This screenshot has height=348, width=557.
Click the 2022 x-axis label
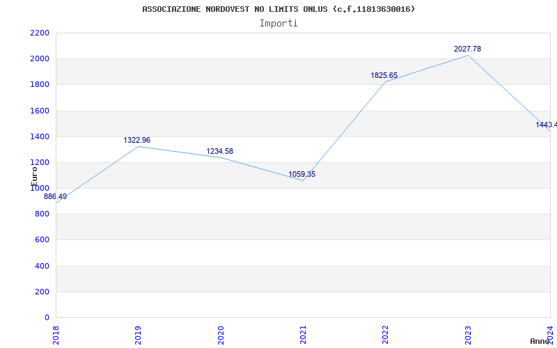click(386, 335)
